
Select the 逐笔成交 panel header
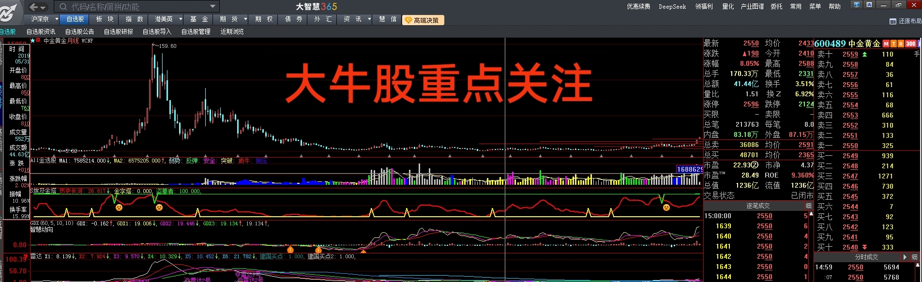754,206
